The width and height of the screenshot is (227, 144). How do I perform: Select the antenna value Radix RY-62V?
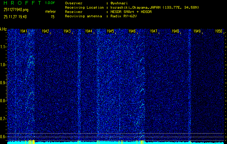tap(123, 16)
